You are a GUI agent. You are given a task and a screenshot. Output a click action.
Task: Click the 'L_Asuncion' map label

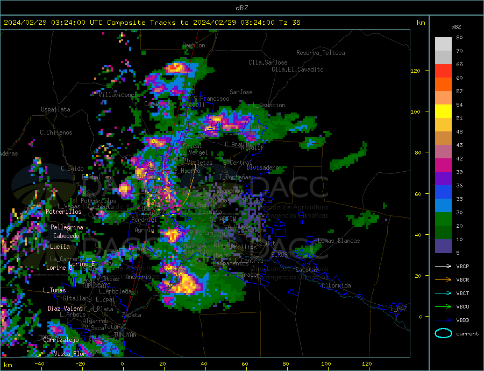pyautogui.click(x=269, y=105)
